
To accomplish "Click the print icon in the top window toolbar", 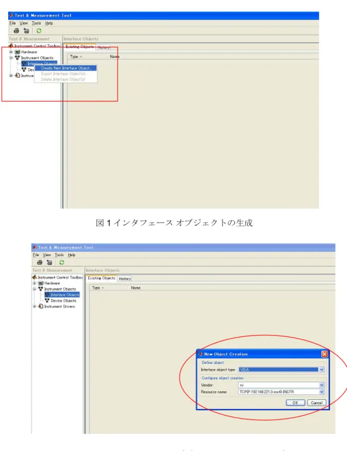I will point(17,30).
